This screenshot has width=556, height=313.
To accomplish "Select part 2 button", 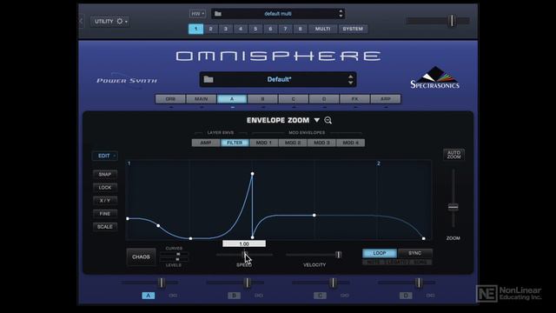I will coord(210,29).
